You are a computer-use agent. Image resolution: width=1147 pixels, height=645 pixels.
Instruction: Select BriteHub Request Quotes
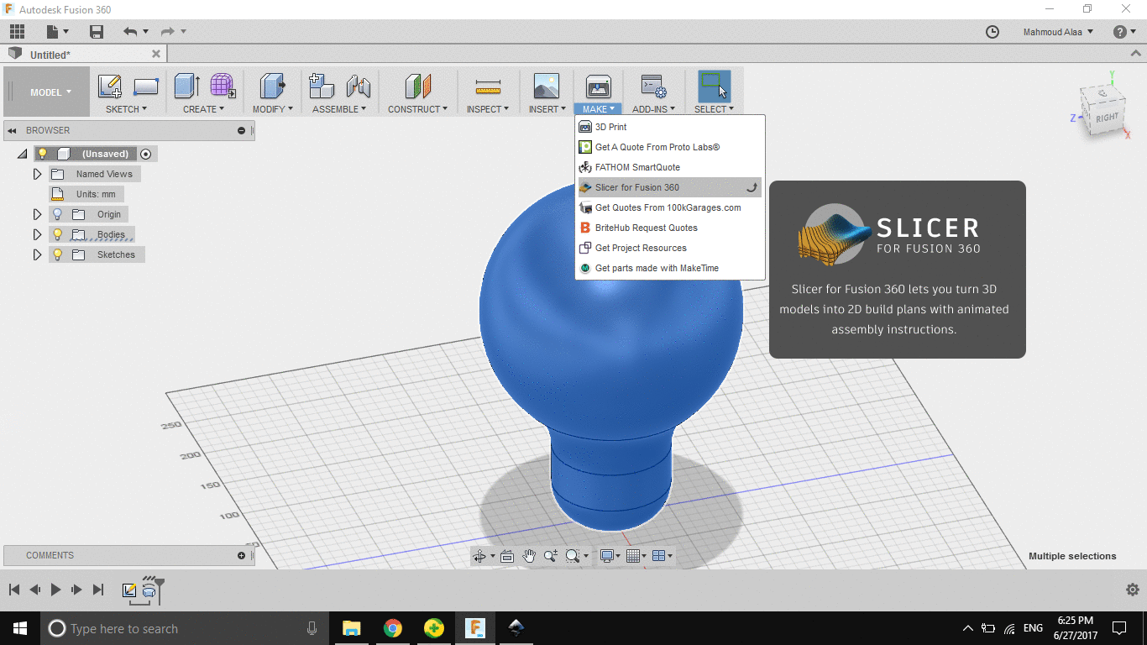click(669, 228)
